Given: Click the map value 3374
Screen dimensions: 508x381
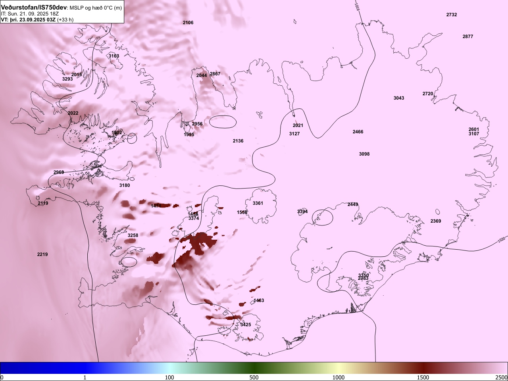Looking at the screenshot, I should [194, 218].
